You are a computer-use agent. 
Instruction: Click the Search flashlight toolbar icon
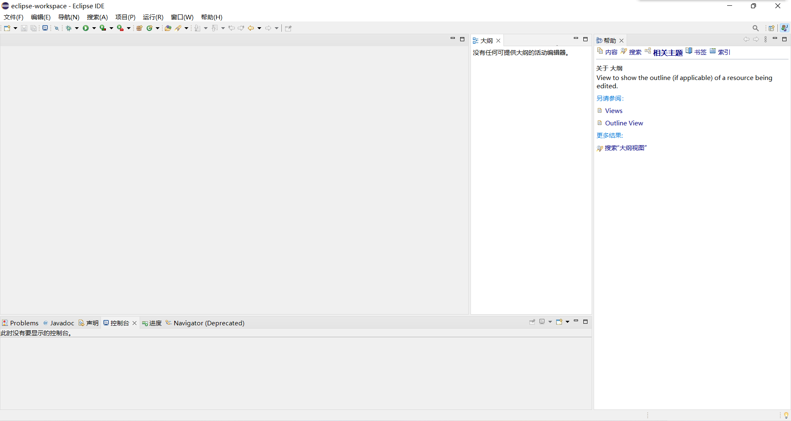[178, 28]
